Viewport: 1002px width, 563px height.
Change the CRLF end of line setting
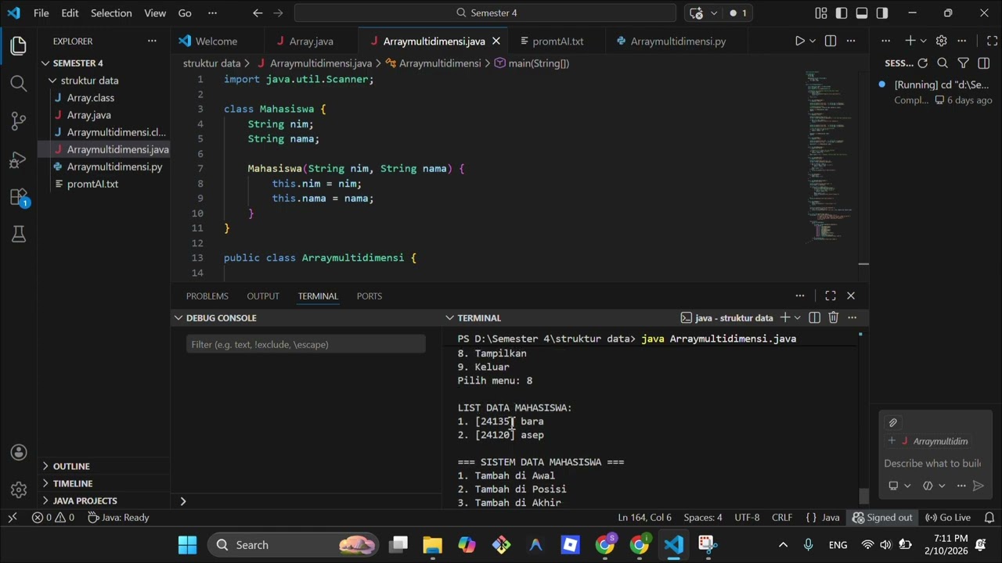[x=782, y=517]
